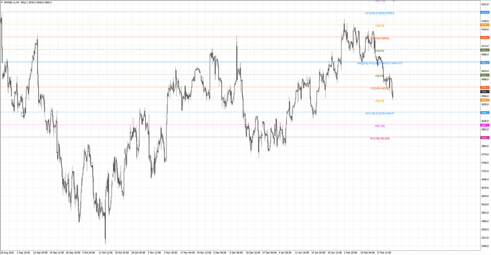Click the 4112.0 value on price axis

click(485, 46)
